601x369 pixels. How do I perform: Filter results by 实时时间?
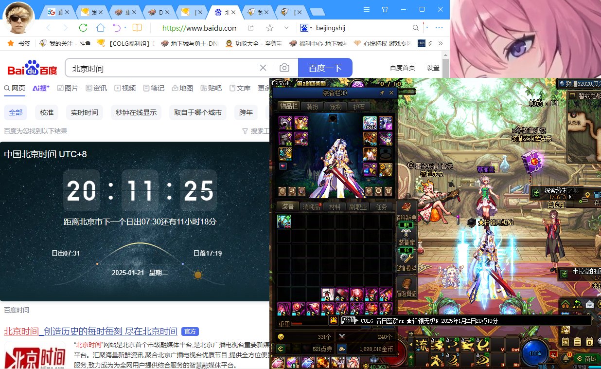click(84, 112)
